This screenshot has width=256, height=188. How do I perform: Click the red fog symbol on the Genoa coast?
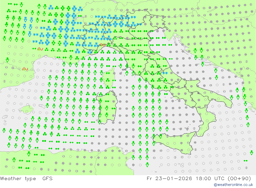[x=102, y=45]
